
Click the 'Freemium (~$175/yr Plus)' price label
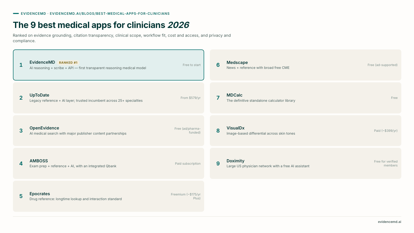click(x=186, y=196)
